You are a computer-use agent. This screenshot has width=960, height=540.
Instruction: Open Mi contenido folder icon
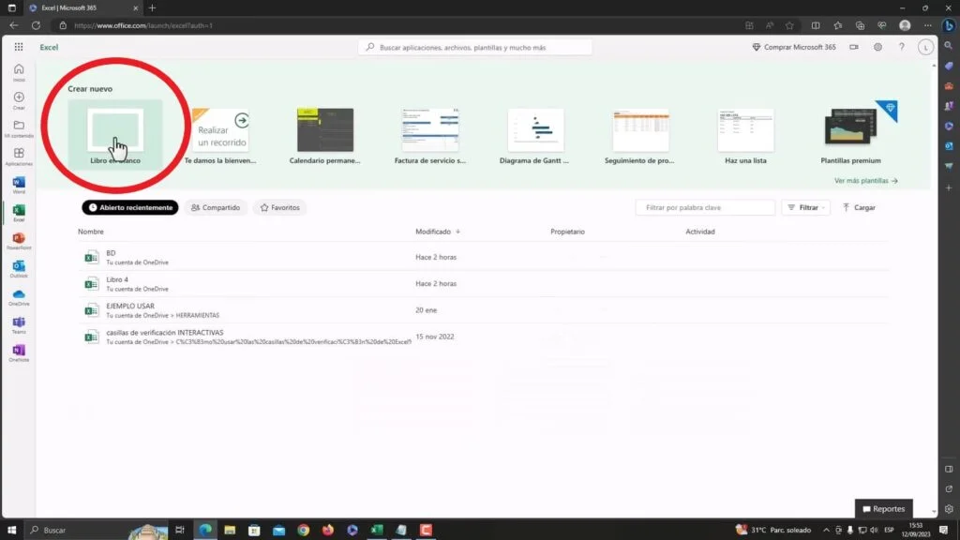click(x=19, y=128)
